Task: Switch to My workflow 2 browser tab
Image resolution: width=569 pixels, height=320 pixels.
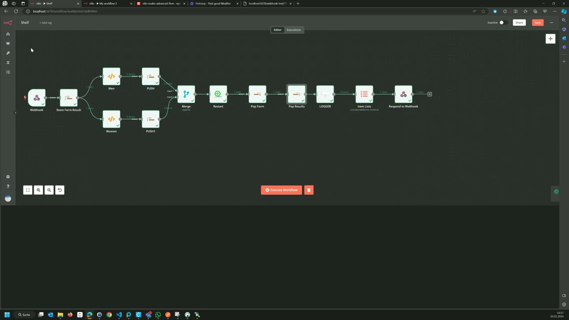Action: pyautogui.click(x=107, y=4)
